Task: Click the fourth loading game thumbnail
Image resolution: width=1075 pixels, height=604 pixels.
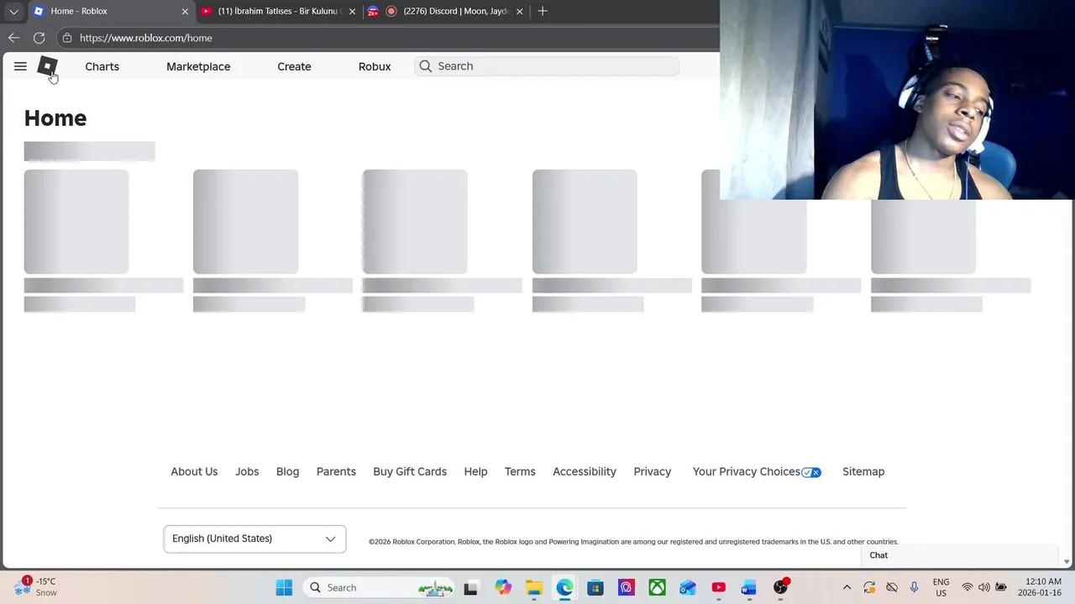Action: [585, 221]
